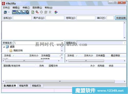Open 传输(T) menu

(26, 8)
